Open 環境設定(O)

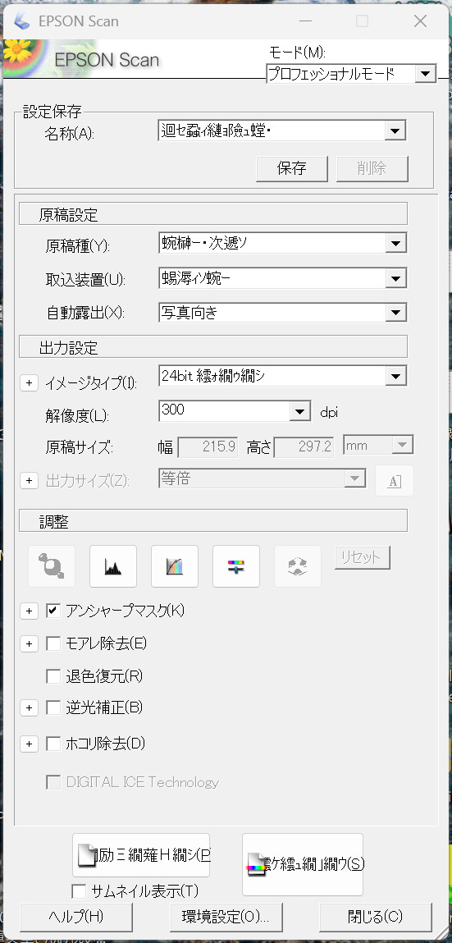pos(226,917)
